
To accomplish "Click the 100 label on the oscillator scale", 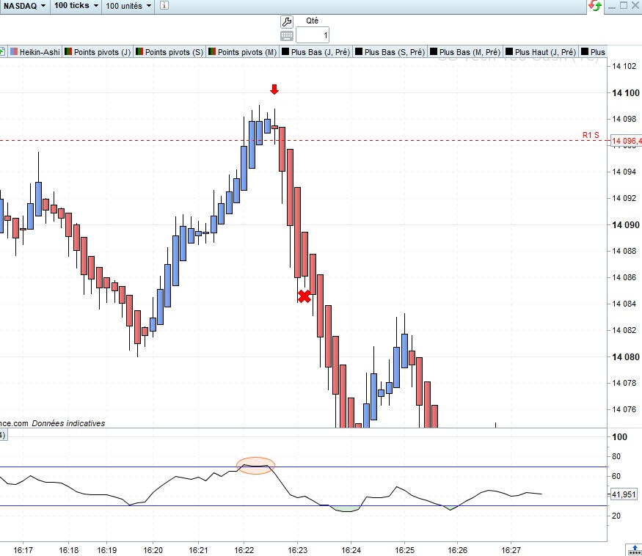I will tap(619, 437).
